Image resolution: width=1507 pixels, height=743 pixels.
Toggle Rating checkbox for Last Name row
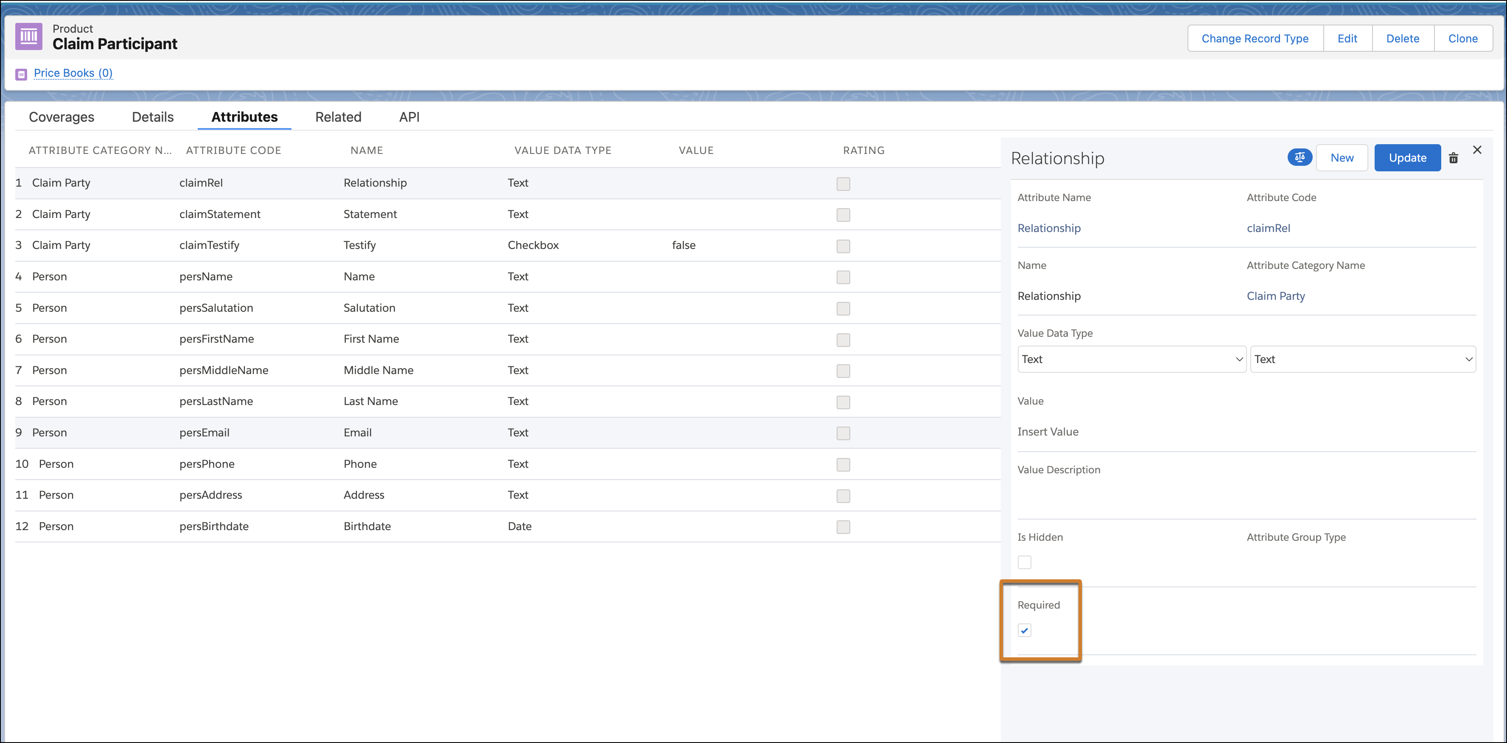843,402
